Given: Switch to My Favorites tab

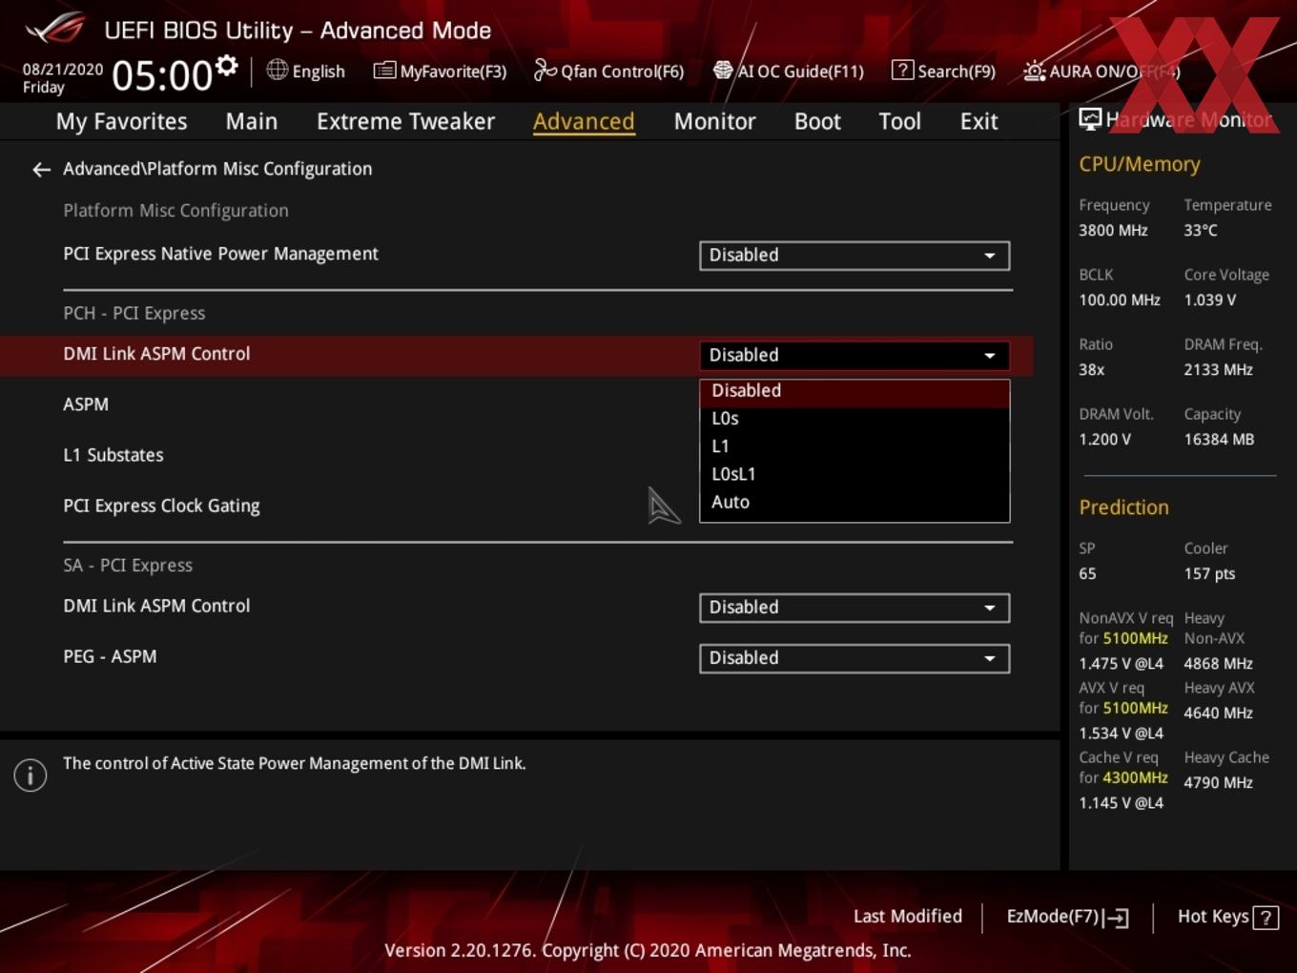Looking at the screenshot, I should tap(121, 121).
